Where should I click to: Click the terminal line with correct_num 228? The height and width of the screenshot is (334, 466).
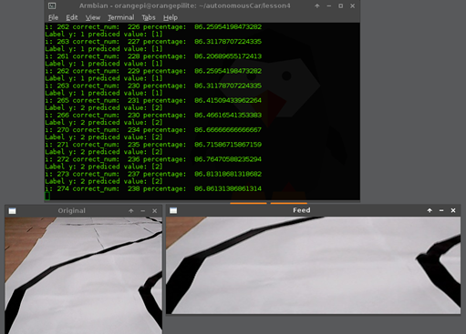[153, 56]
